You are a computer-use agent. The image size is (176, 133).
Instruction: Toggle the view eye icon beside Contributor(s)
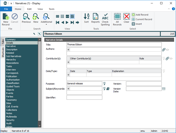171,58
